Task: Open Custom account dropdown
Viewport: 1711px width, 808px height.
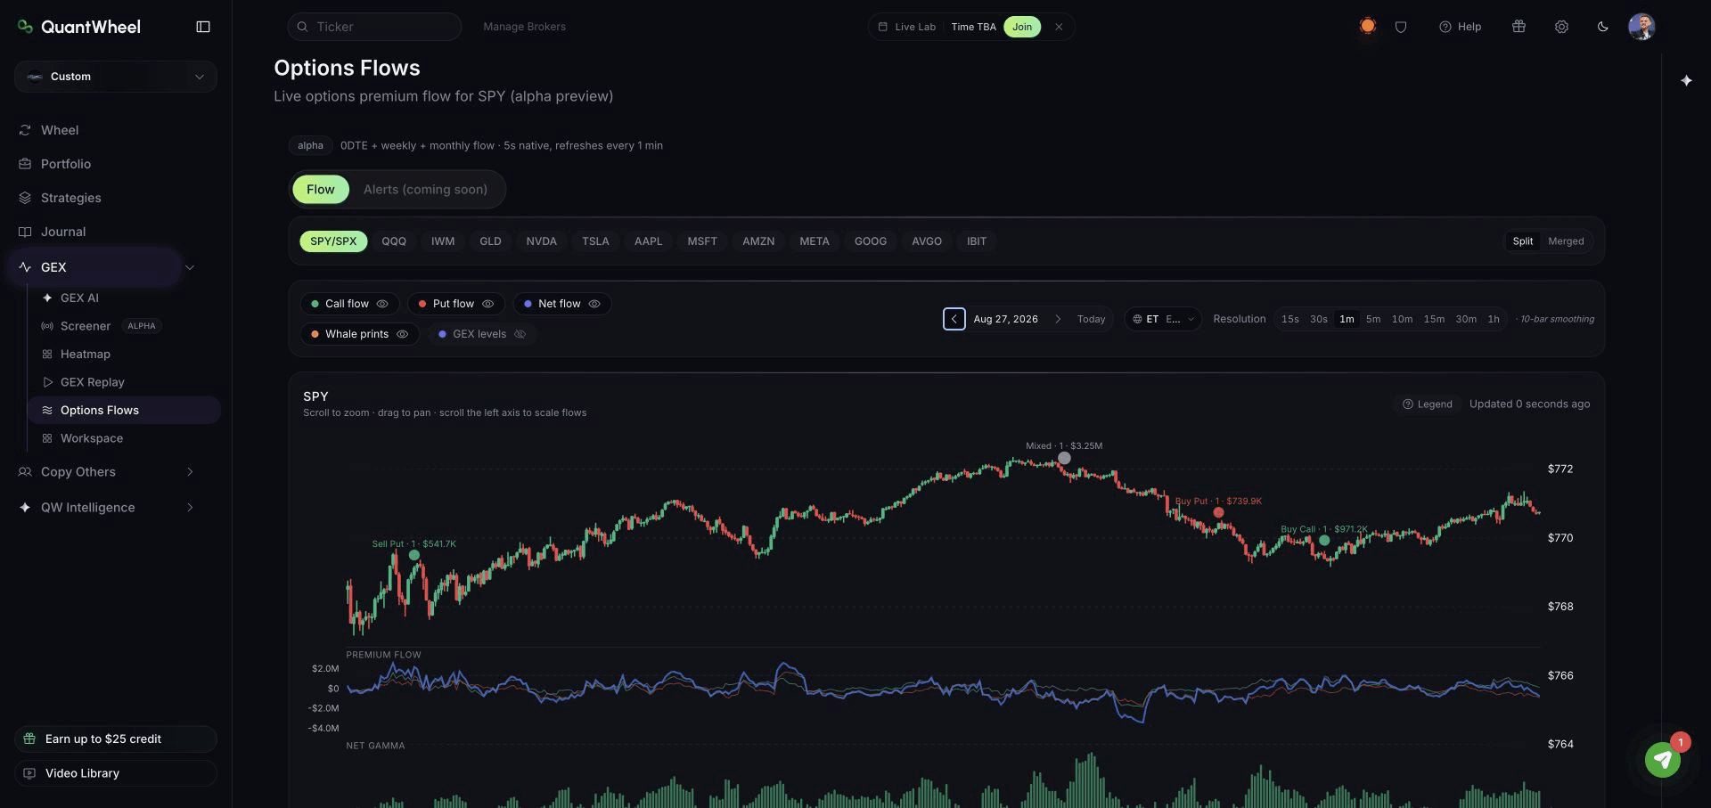Action: [116, 77]
